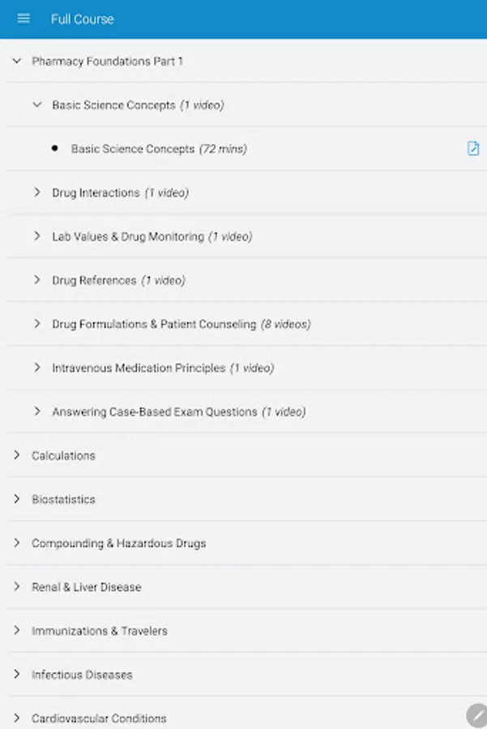Screen dimensions: 487x729
Task: Open Compounding & Hazardous Drugs section
Action: point(118,543)
